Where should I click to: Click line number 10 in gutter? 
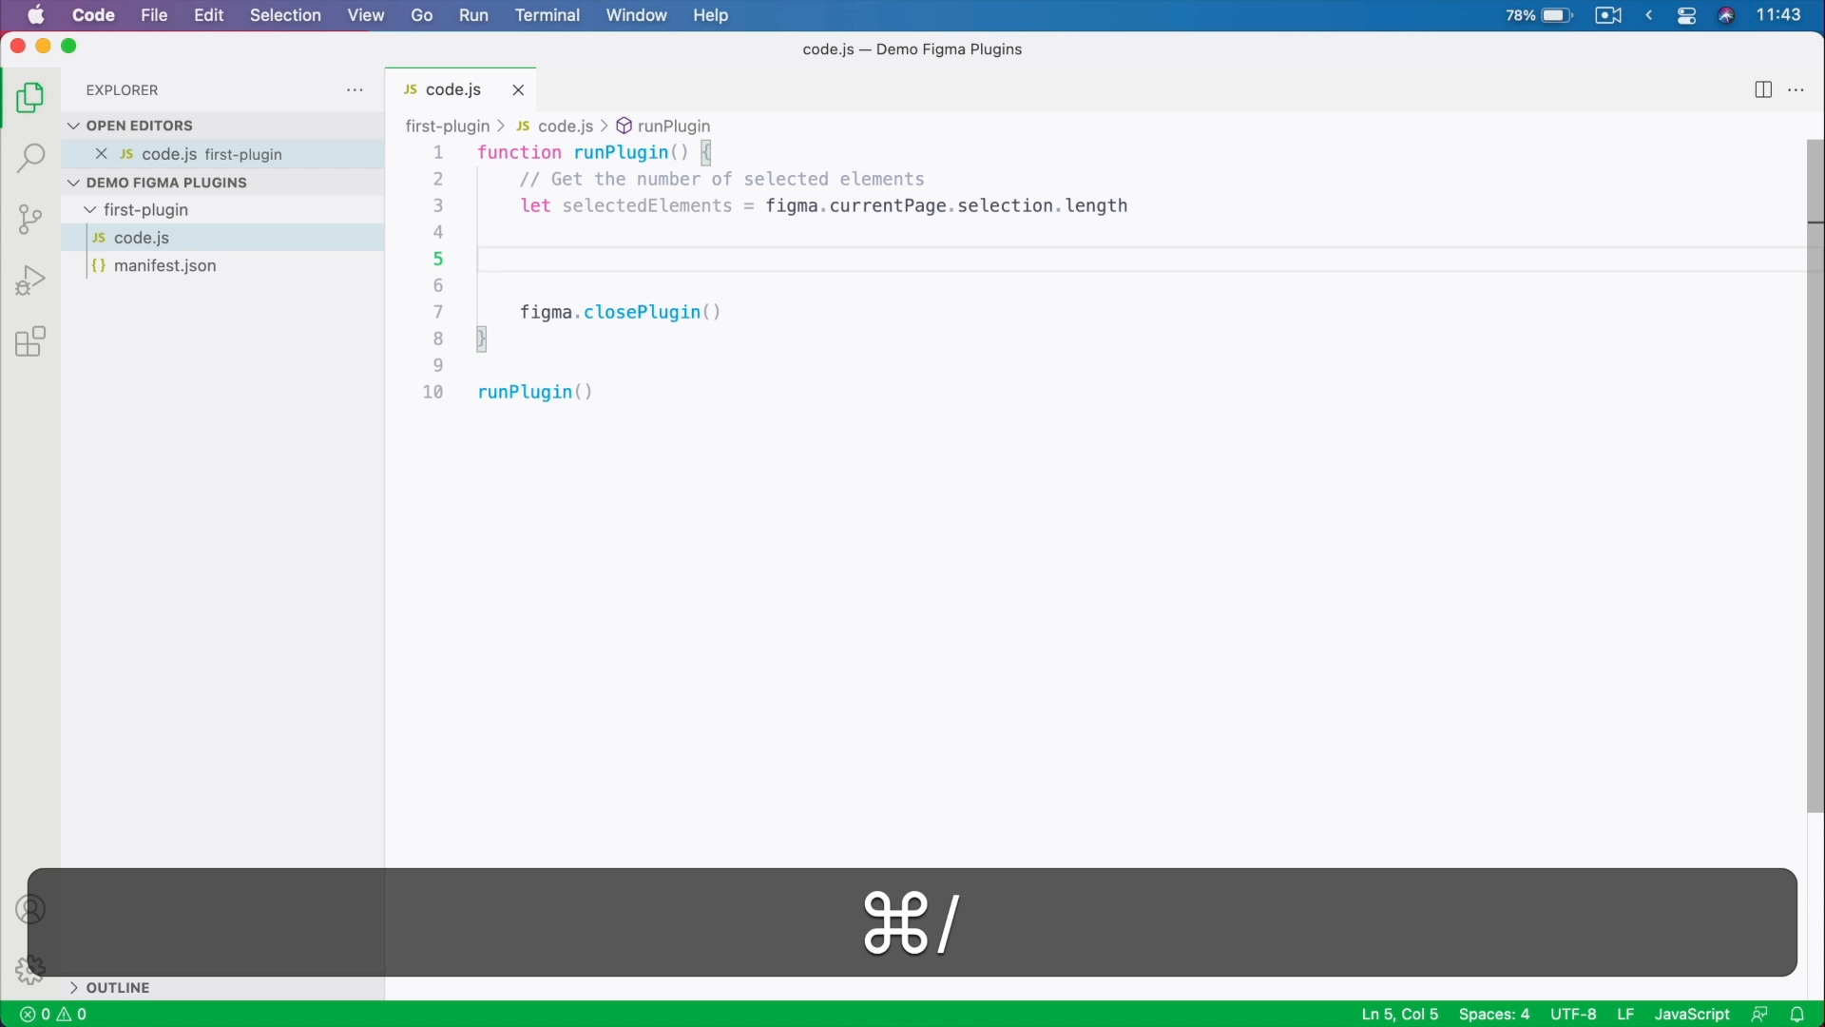(433, 393)
